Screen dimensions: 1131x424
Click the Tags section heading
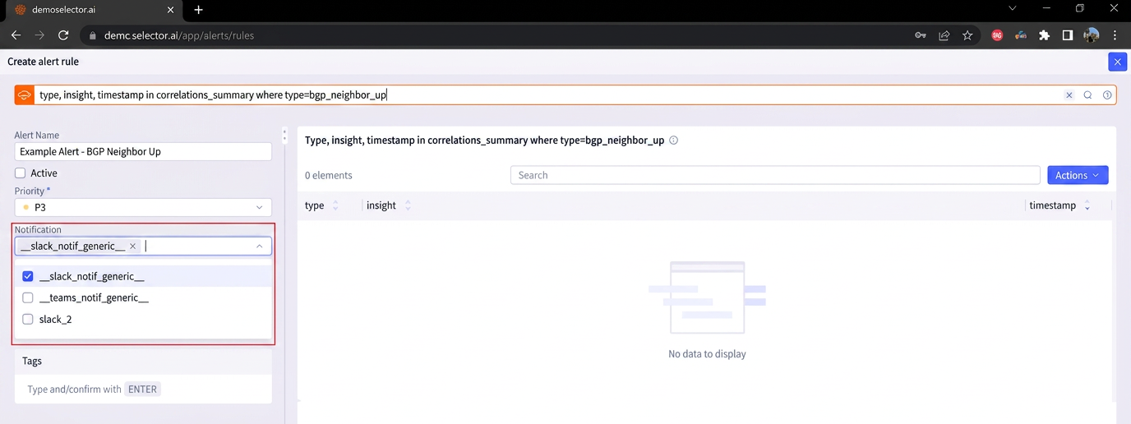point(32,361)
